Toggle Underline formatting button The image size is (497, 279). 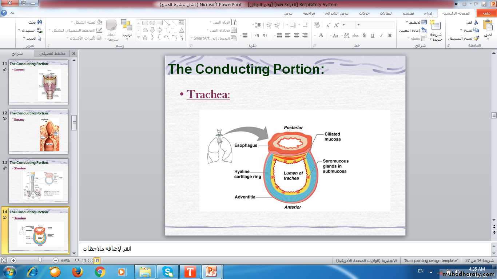[x=373, y=36]
